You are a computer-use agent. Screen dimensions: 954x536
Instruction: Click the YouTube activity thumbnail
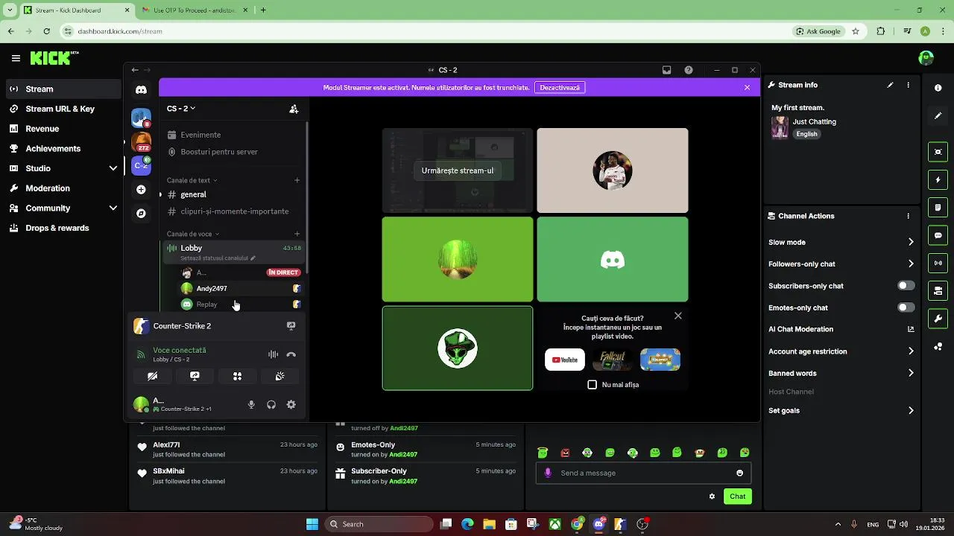coord(565,360)
